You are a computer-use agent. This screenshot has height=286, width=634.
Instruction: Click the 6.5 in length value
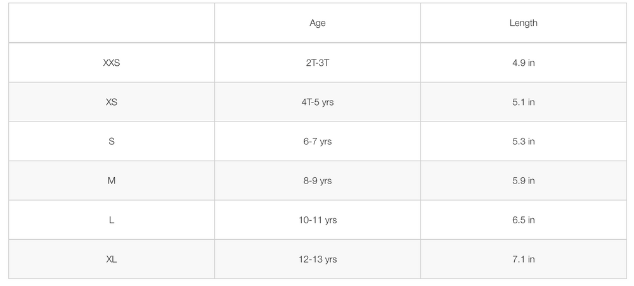coord(523,220)
